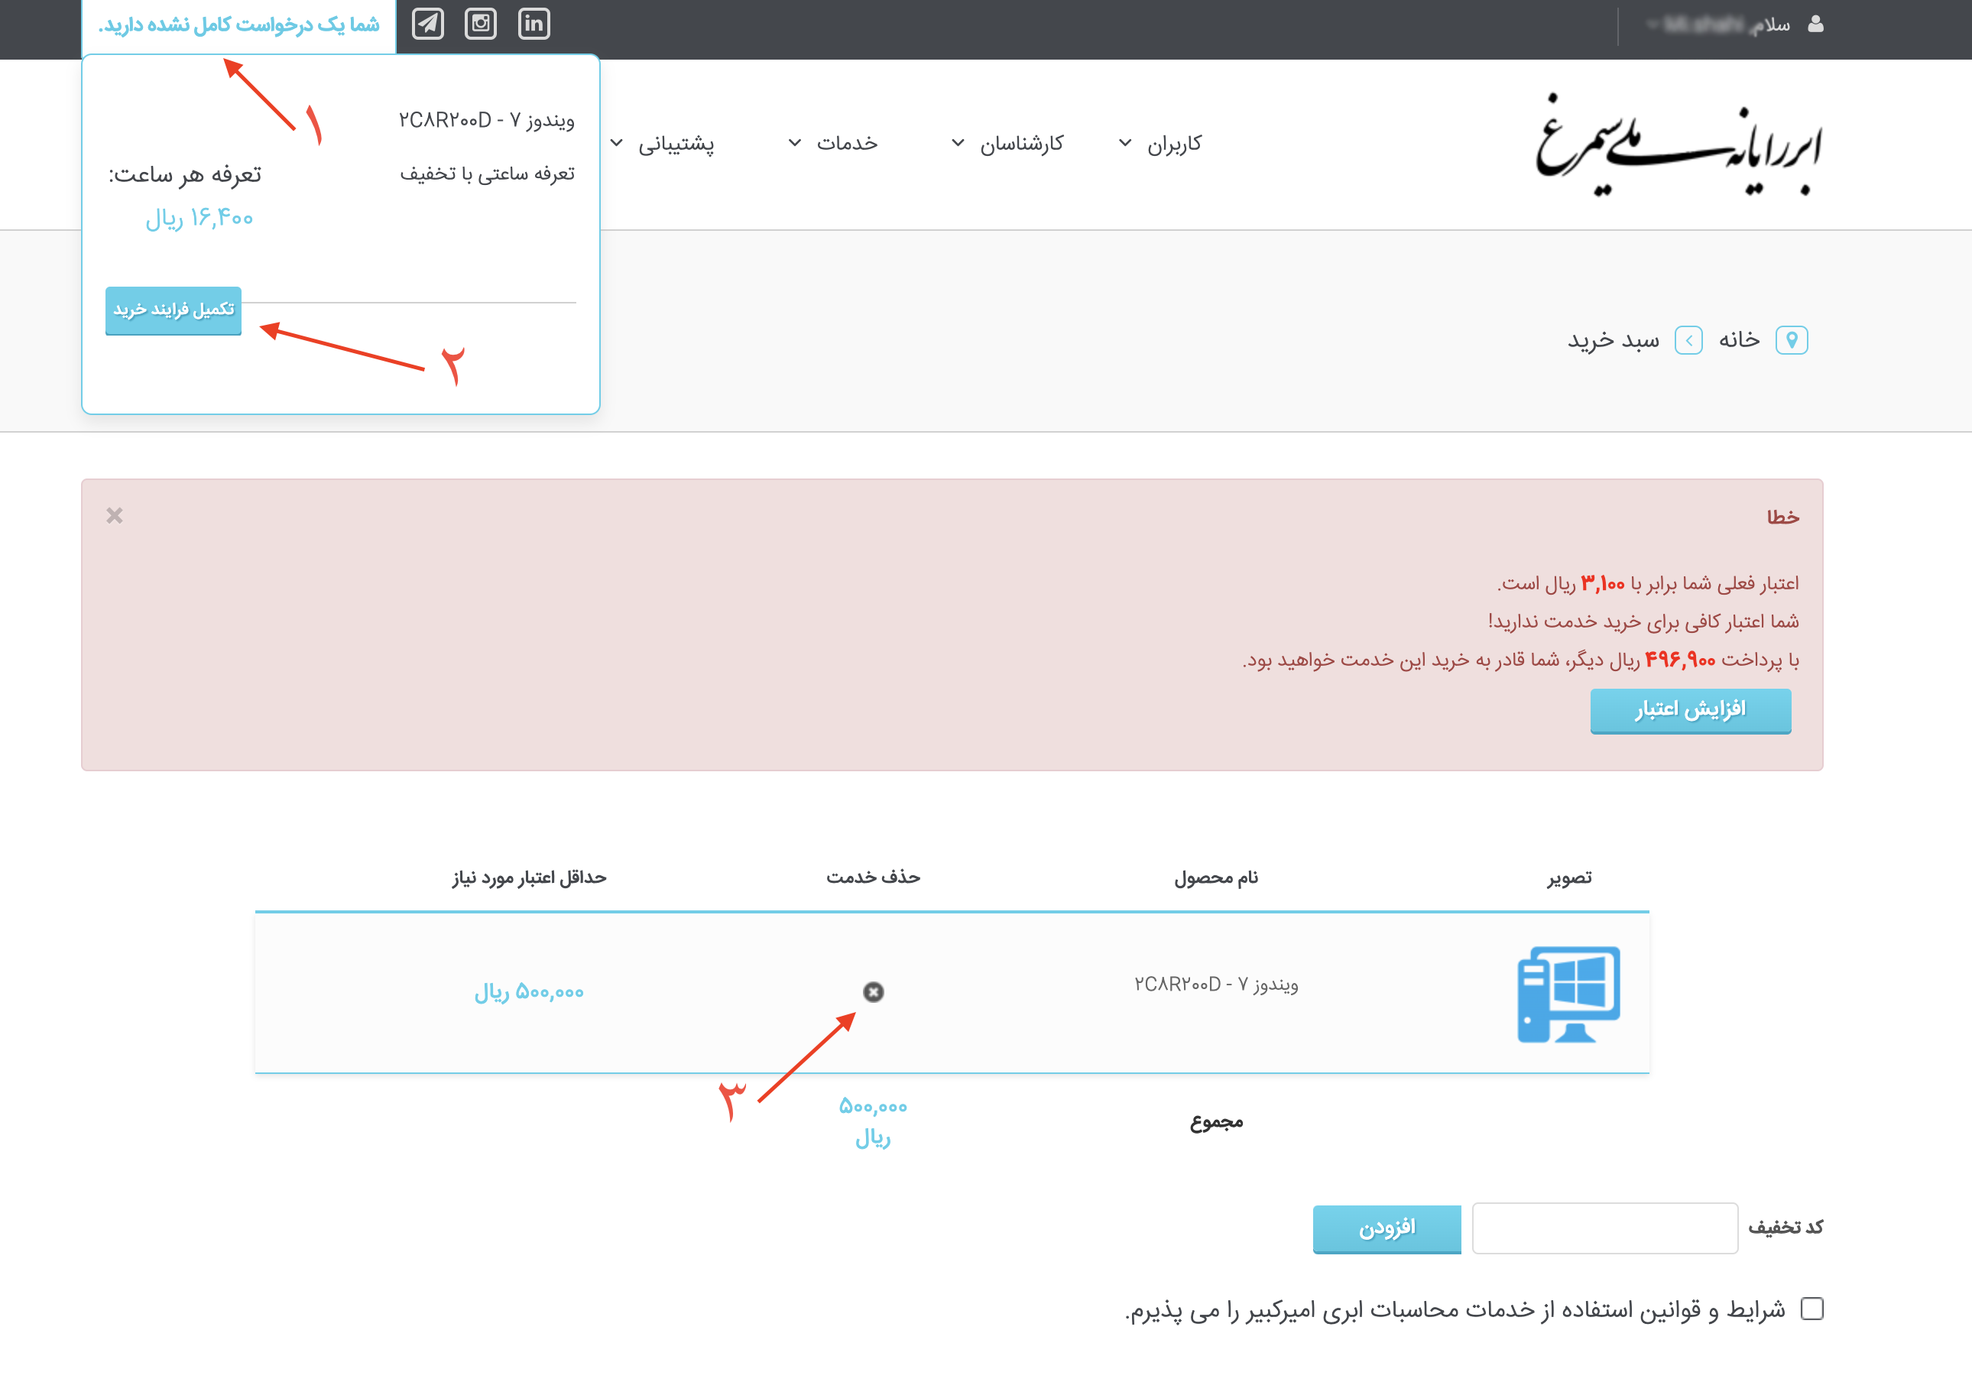
Task: Click the تعرفه ساعتی با تخفیف label
Action: (487, 174)
